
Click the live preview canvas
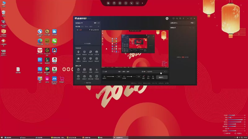coord(135,49)
